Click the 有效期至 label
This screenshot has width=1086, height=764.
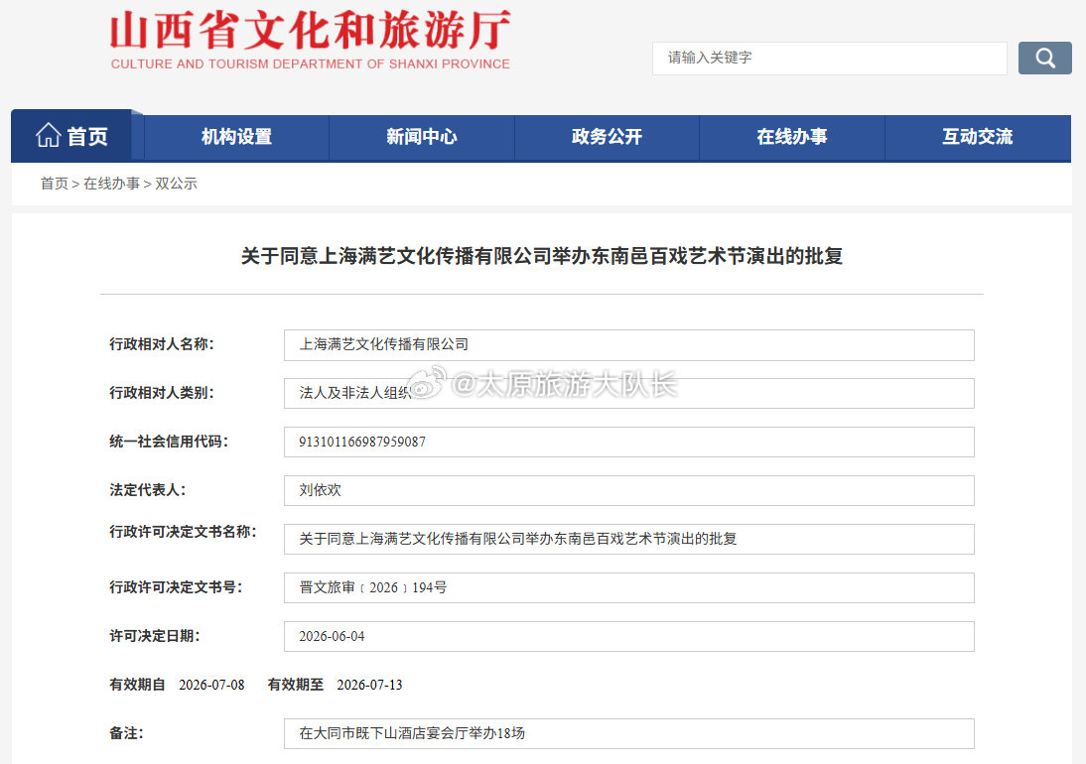[x=296, y=685]
